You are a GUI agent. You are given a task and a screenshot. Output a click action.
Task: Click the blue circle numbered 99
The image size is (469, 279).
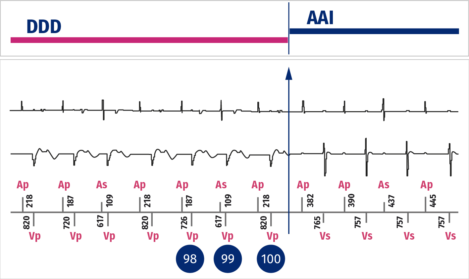tap(228, 259)
